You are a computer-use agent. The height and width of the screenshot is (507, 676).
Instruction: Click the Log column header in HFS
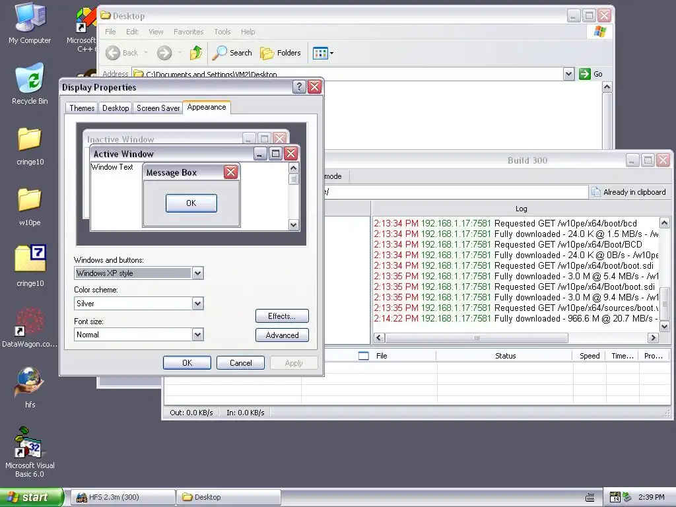pyautogui.click(x=522, y=209)
